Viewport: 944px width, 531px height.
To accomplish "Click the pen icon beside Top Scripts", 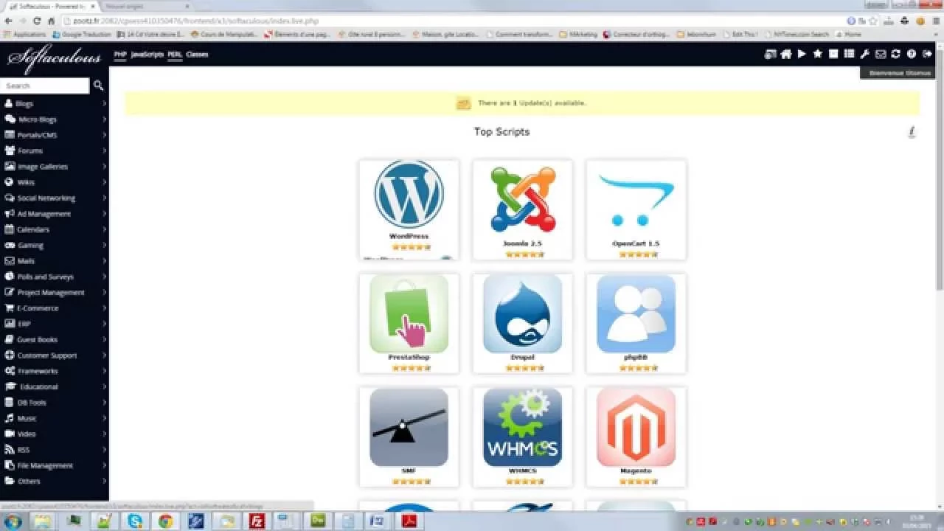I will [x=912, y=132].
